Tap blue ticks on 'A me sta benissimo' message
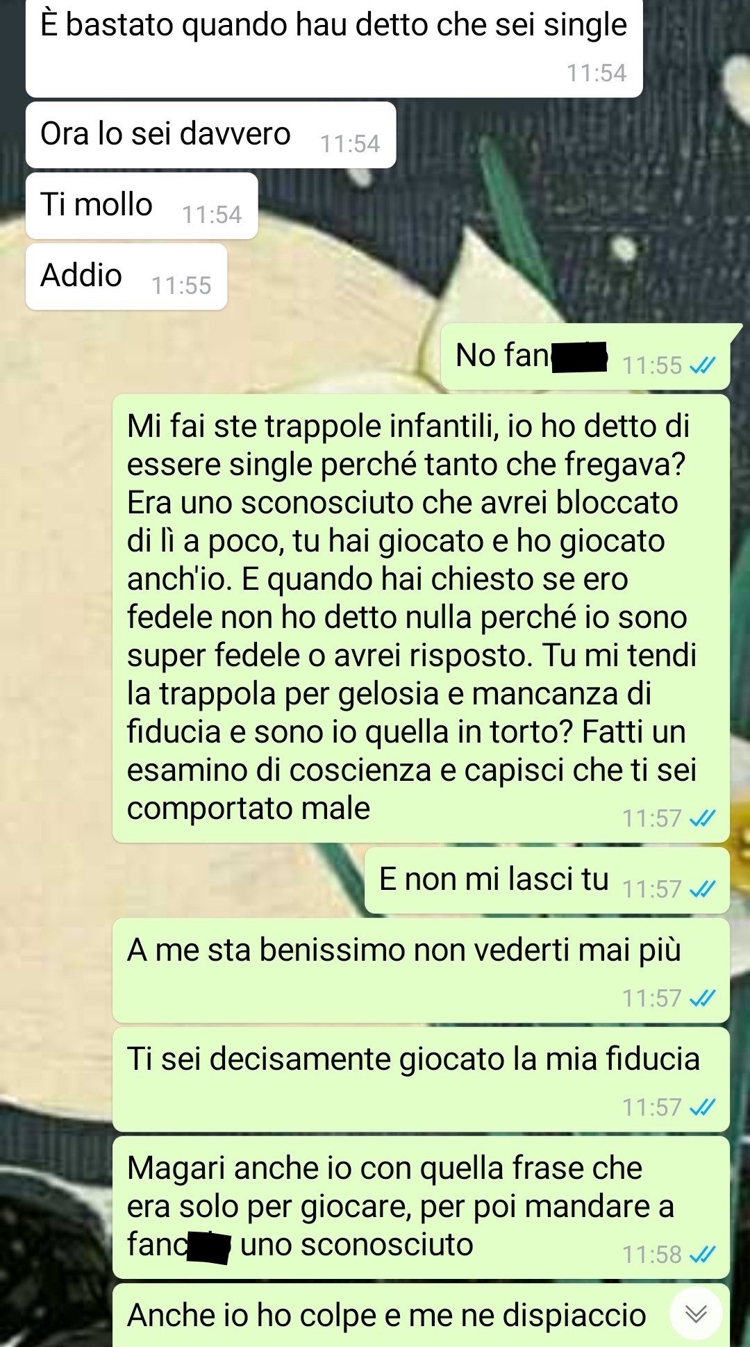 702,998
